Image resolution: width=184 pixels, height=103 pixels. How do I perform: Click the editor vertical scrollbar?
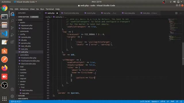pos(183,54)
